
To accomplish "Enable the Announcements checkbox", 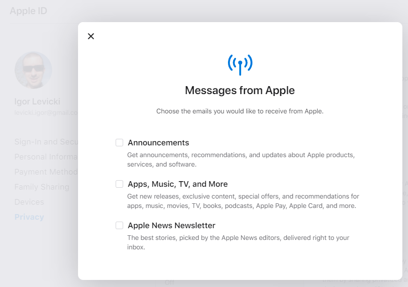I will (119, 143).
